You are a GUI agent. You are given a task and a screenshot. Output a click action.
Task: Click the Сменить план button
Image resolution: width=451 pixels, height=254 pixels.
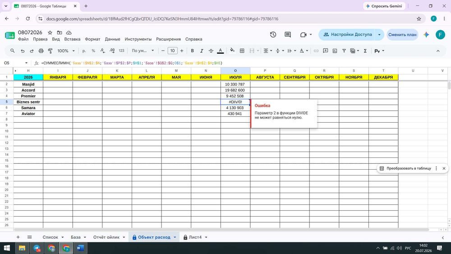pyautogui.click(x=402, y=35)
